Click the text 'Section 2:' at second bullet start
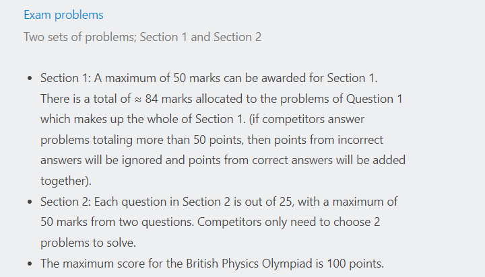Image resolution: width=485 pixels, height=277 pixels. 65,202
